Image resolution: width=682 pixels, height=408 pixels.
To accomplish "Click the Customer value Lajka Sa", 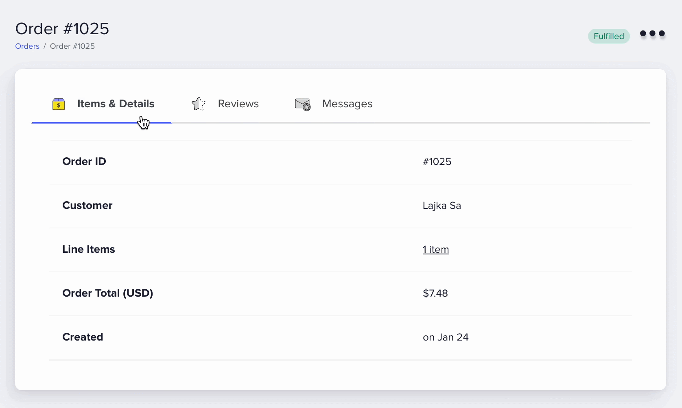I will pyautogui.click(x=442, y=206).
